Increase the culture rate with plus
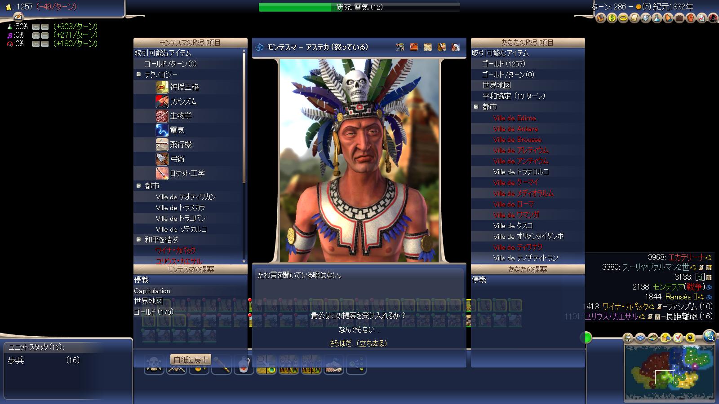 36,35
